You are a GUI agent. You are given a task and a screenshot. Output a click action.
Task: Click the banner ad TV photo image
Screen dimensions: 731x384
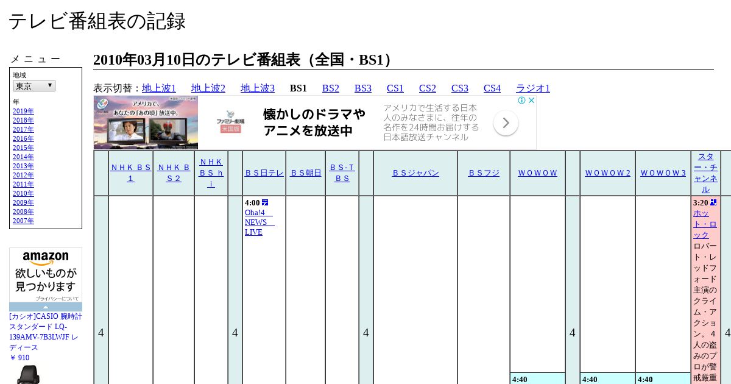coord(146,123)
